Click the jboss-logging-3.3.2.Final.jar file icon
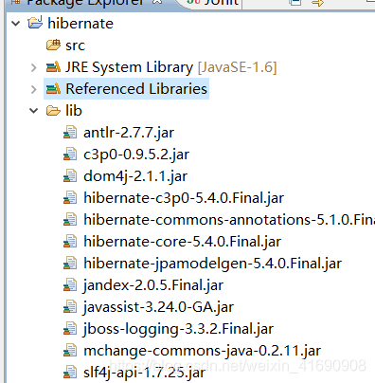The height and width of the screenshot is (383, 375). (x=70, y=329)
